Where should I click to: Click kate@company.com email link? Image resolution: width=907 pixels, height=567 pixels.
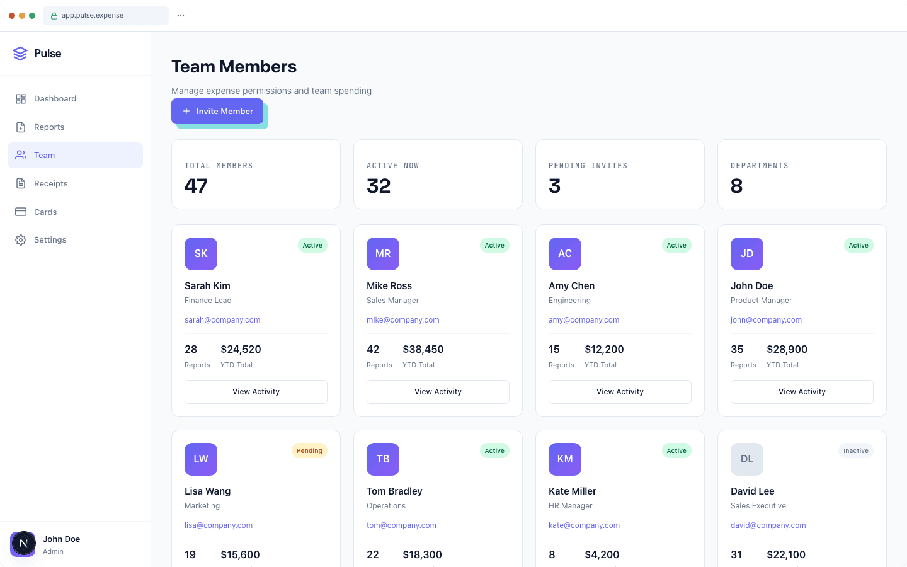pos(584,525)
